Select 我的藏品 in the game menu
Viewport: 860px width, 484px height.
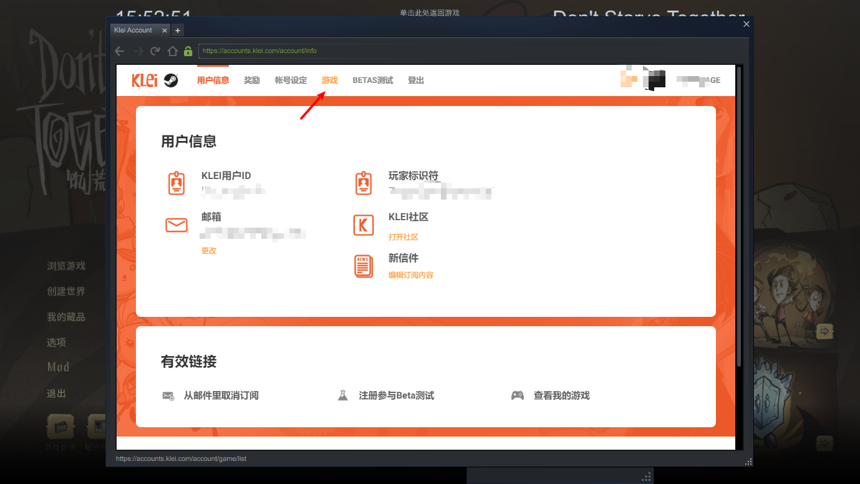click(66, 317)
